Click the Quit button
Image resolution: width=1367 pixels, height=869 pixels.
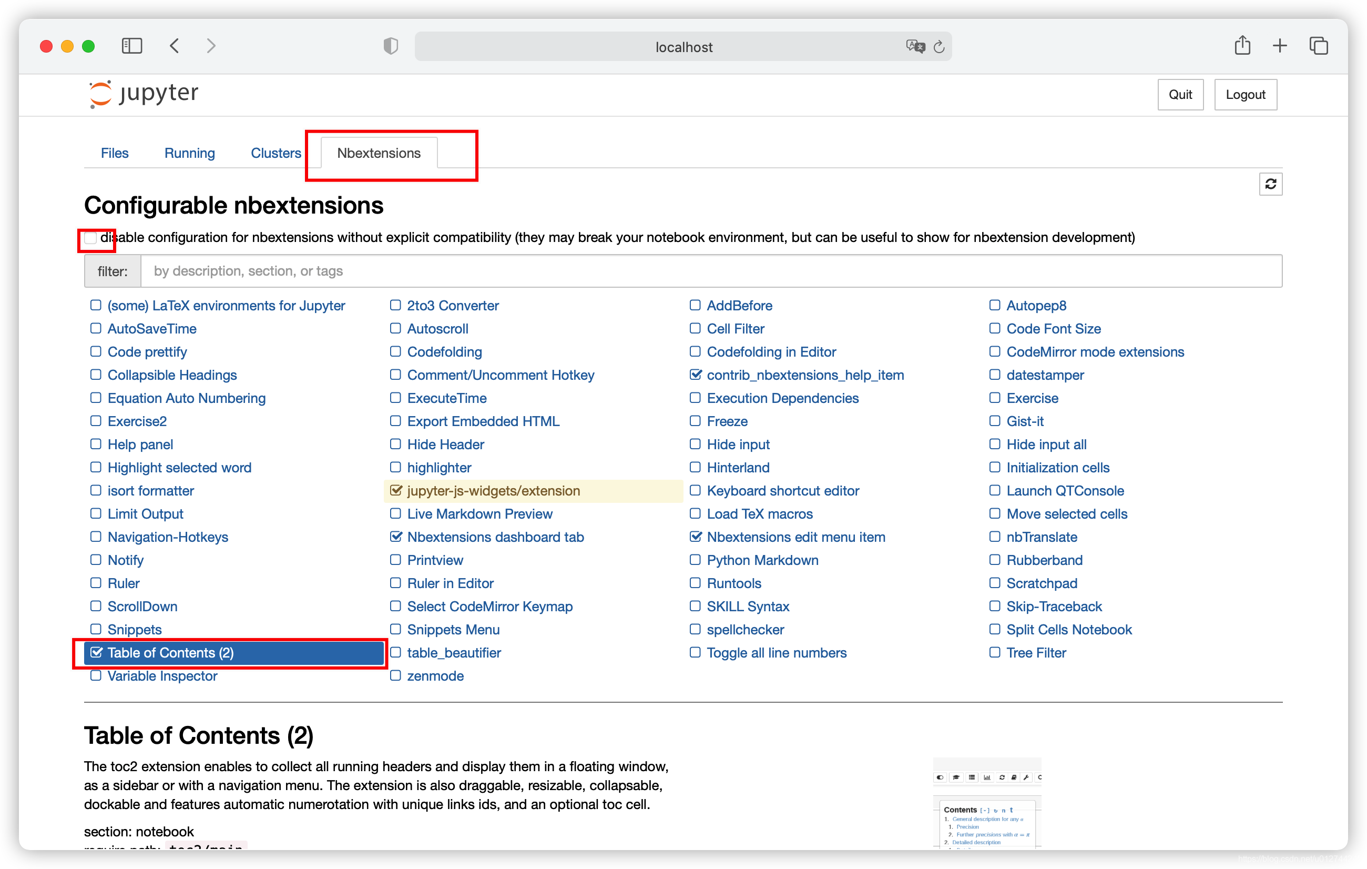tap(1180, 94)
